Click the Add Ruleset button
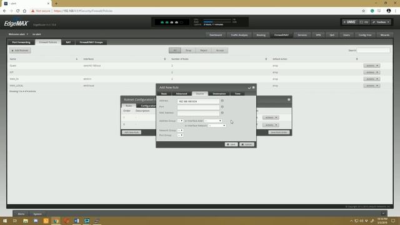400x225 pixels. (20, 51)
